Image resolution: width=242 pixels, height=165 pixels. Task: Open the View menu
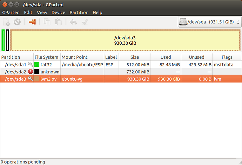click(42, 12)
